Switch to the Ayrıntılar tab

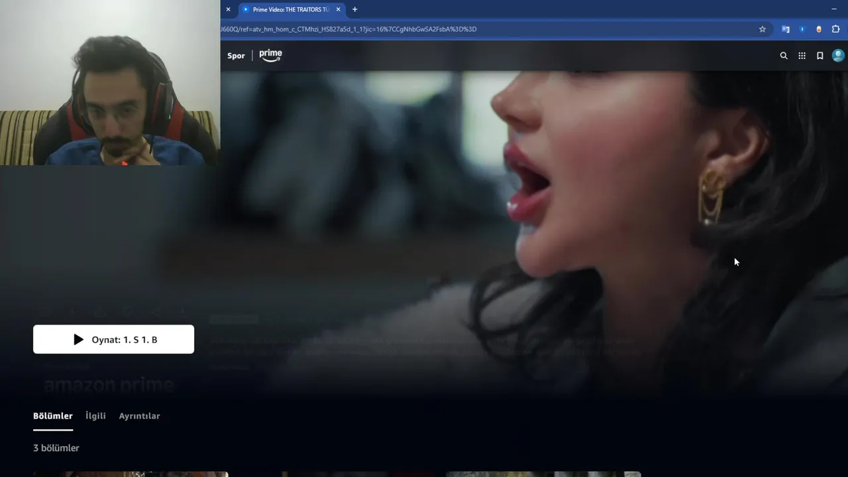[x=139, y=416]
